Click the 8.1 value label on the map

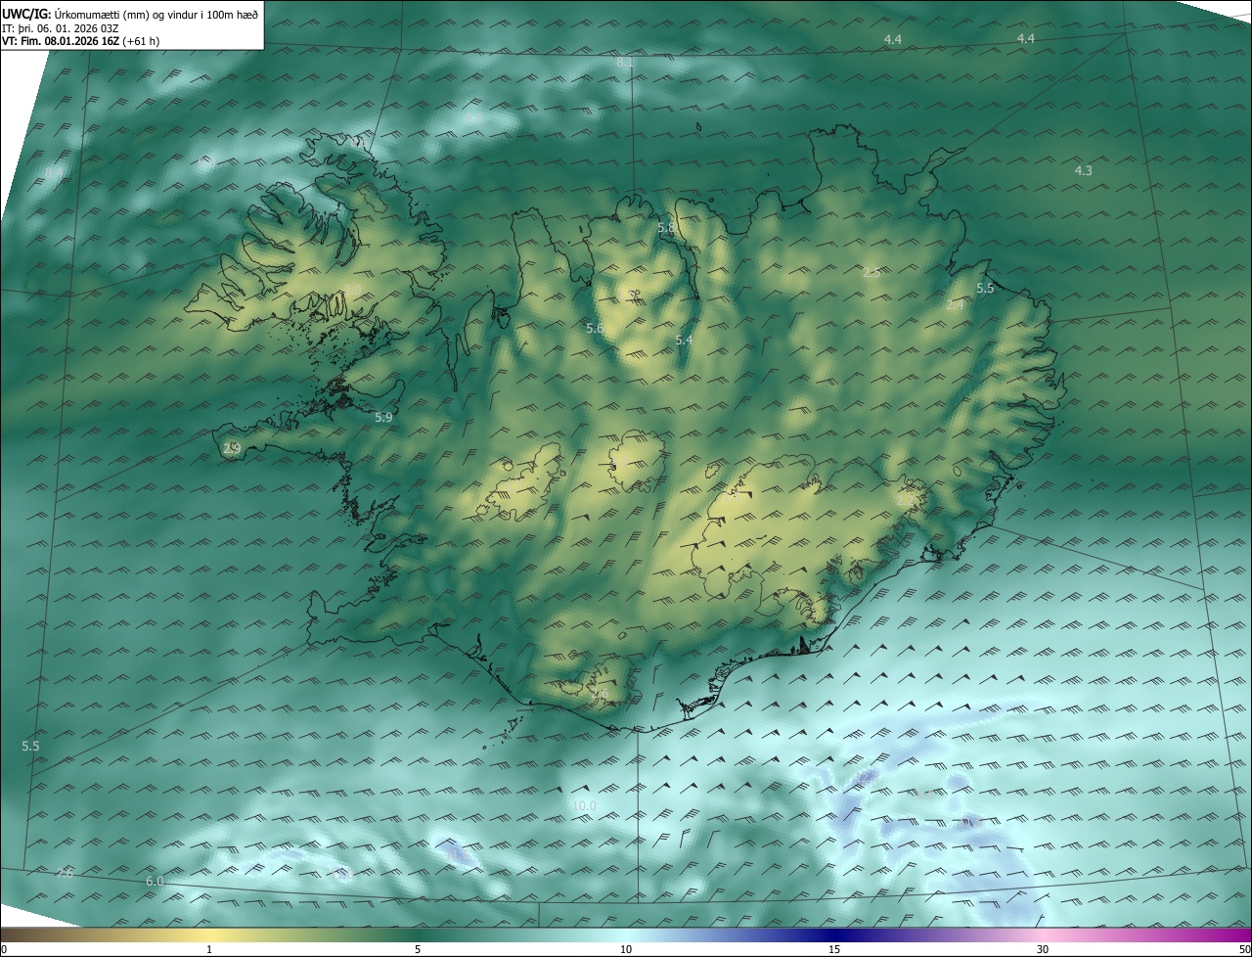pyautogui.click(x=625, y=63)
